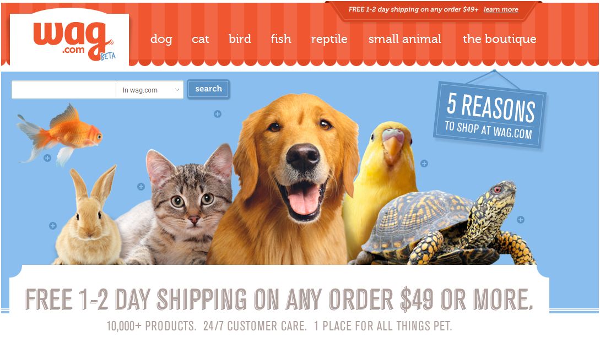Click the plus icon beside the search button

tap(217, 114)
